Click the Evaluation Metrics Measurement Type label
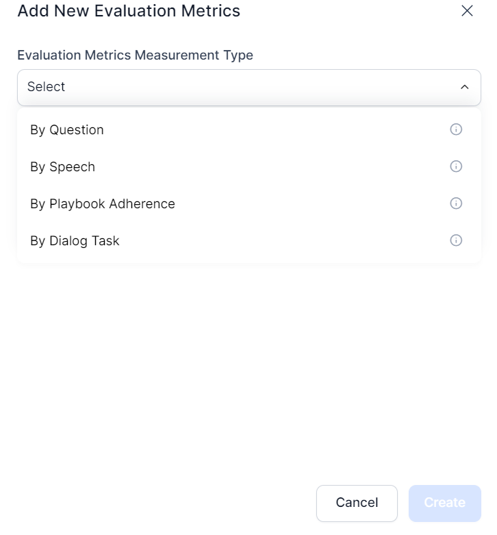 (x=135, y=55)
